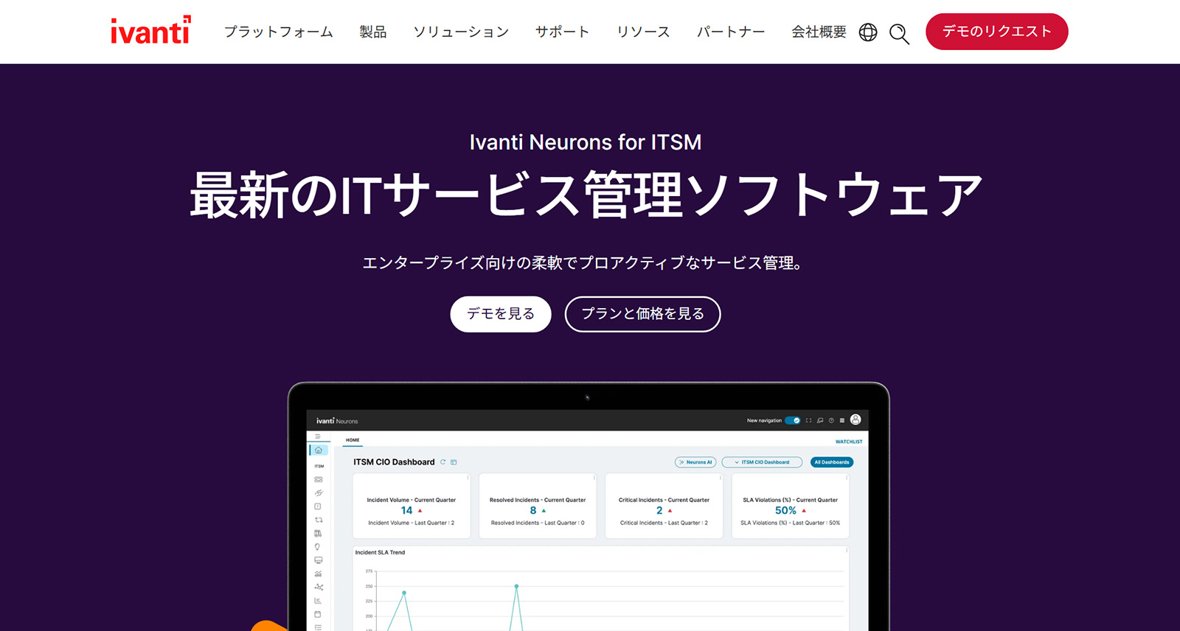Click the fullscreen icon in Neurons header
Screen dimensions: 1180x631
[808, 420]
